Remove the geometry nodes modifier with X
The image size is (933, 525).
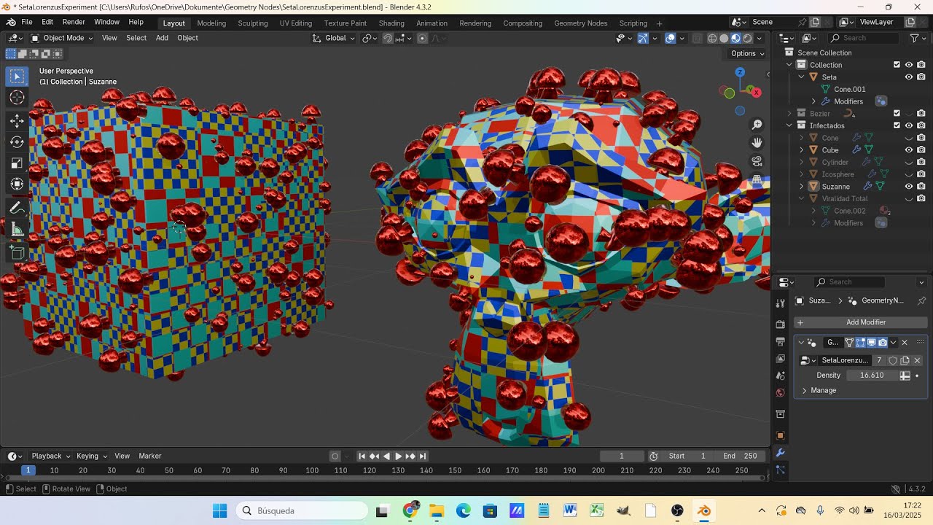pyautogui.click(x=905, y=342)
